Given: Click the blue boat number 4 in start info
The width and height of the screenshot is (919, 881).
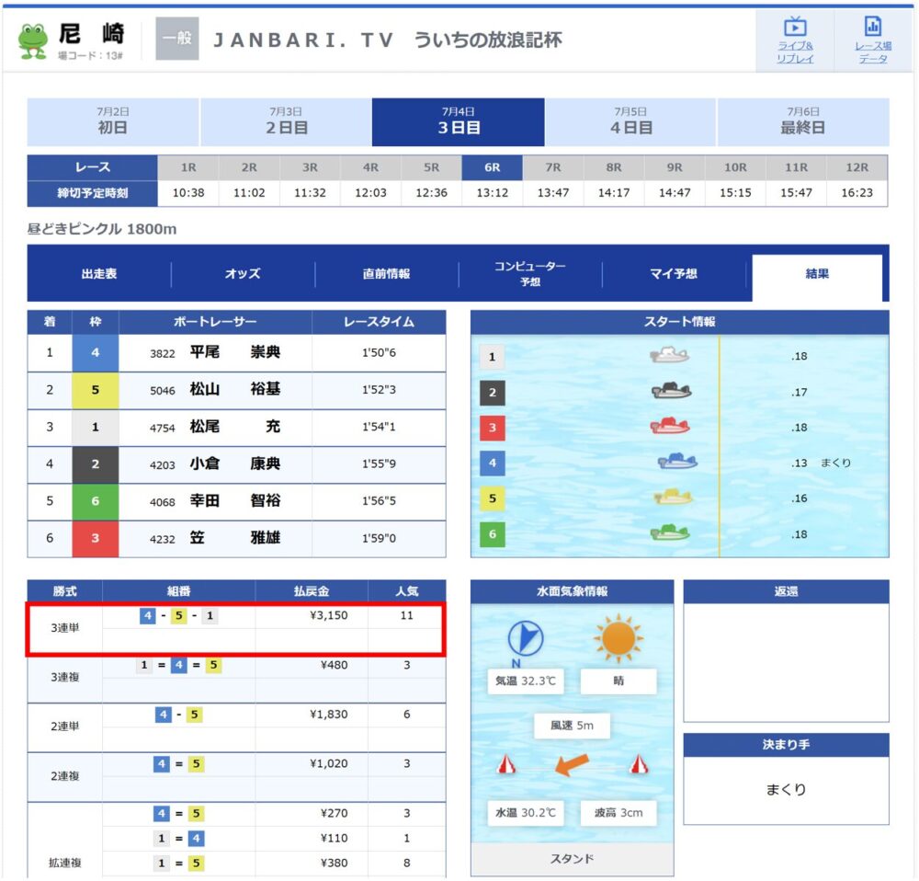Looking at the screenshot, I should (x=677, y=461).
